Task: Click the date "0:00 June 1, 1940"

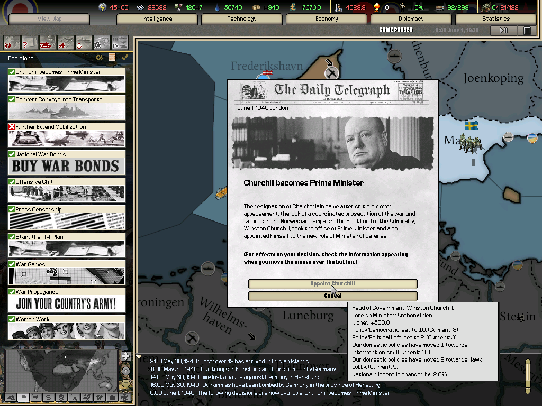Action: [x=457, y=30]
